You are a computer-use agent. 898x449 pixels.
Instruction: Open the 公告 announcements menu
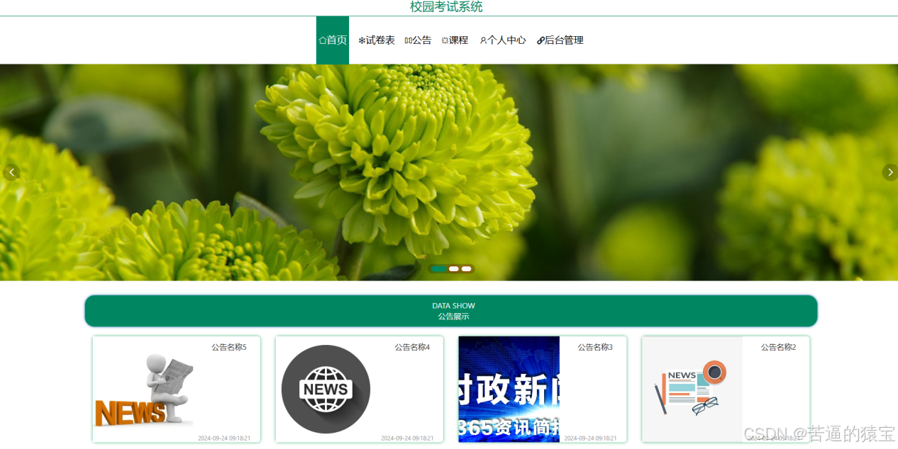pyautogui.click(x=418, y=40)
